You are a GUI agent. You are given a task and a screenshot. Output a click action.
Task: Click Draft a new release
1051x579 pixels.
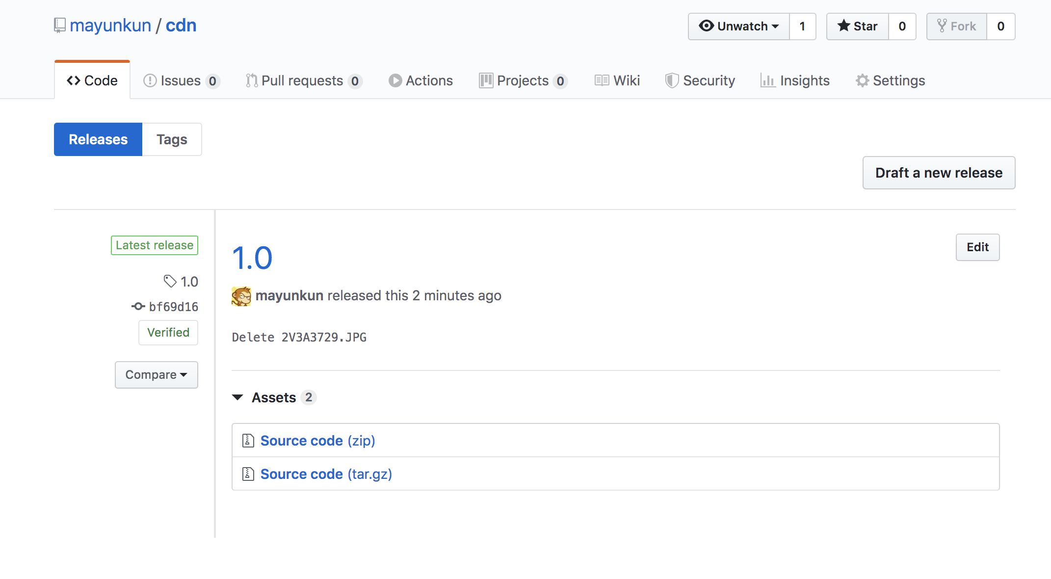938,173
